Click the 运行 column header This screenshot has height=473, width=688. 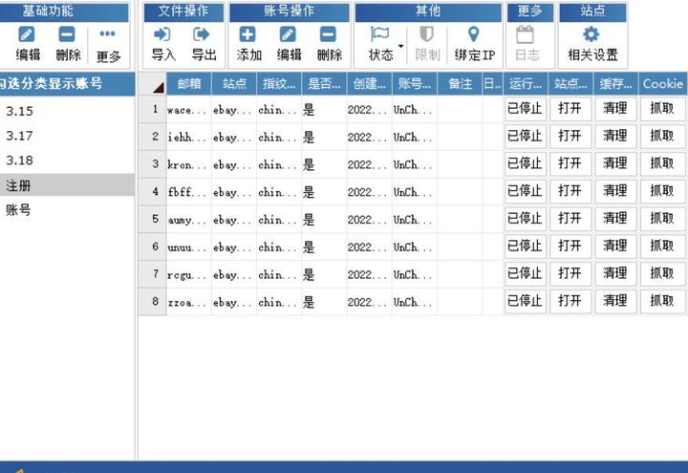pos(526,84)
